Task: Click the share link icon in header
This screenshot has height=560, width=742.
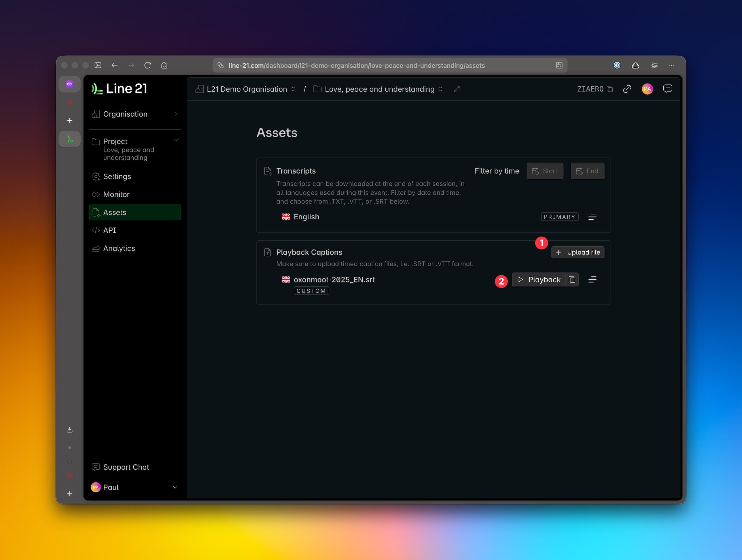Action: point(627,89)
